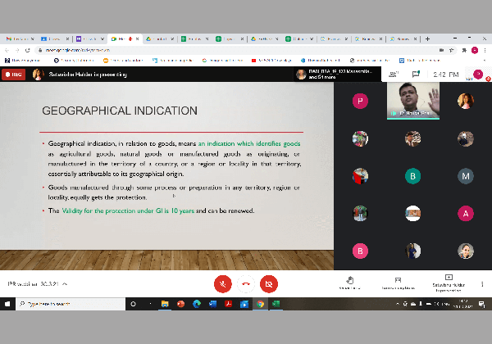Image resolution: width=492 pixels, height=344 pixels.
Task: Open the Chrome three-dot menu
Action: click(x=485, y=50)
